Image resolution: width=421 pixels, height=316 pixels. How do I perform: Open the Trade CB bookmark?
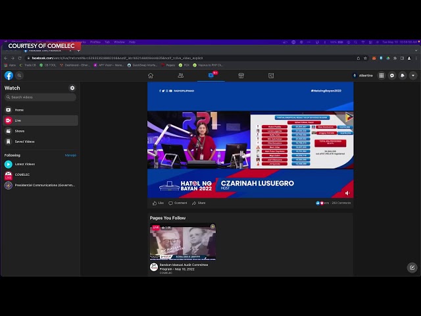click(x=28, y=65)
